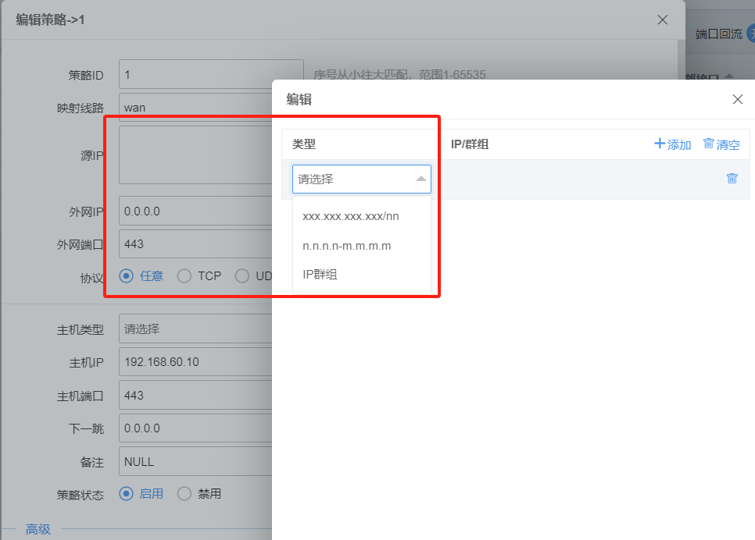This screenshot has width=755, height=540.
Task: Click the trash icon beside 清空
Action: pyautogui.click(x=710, y=144)
